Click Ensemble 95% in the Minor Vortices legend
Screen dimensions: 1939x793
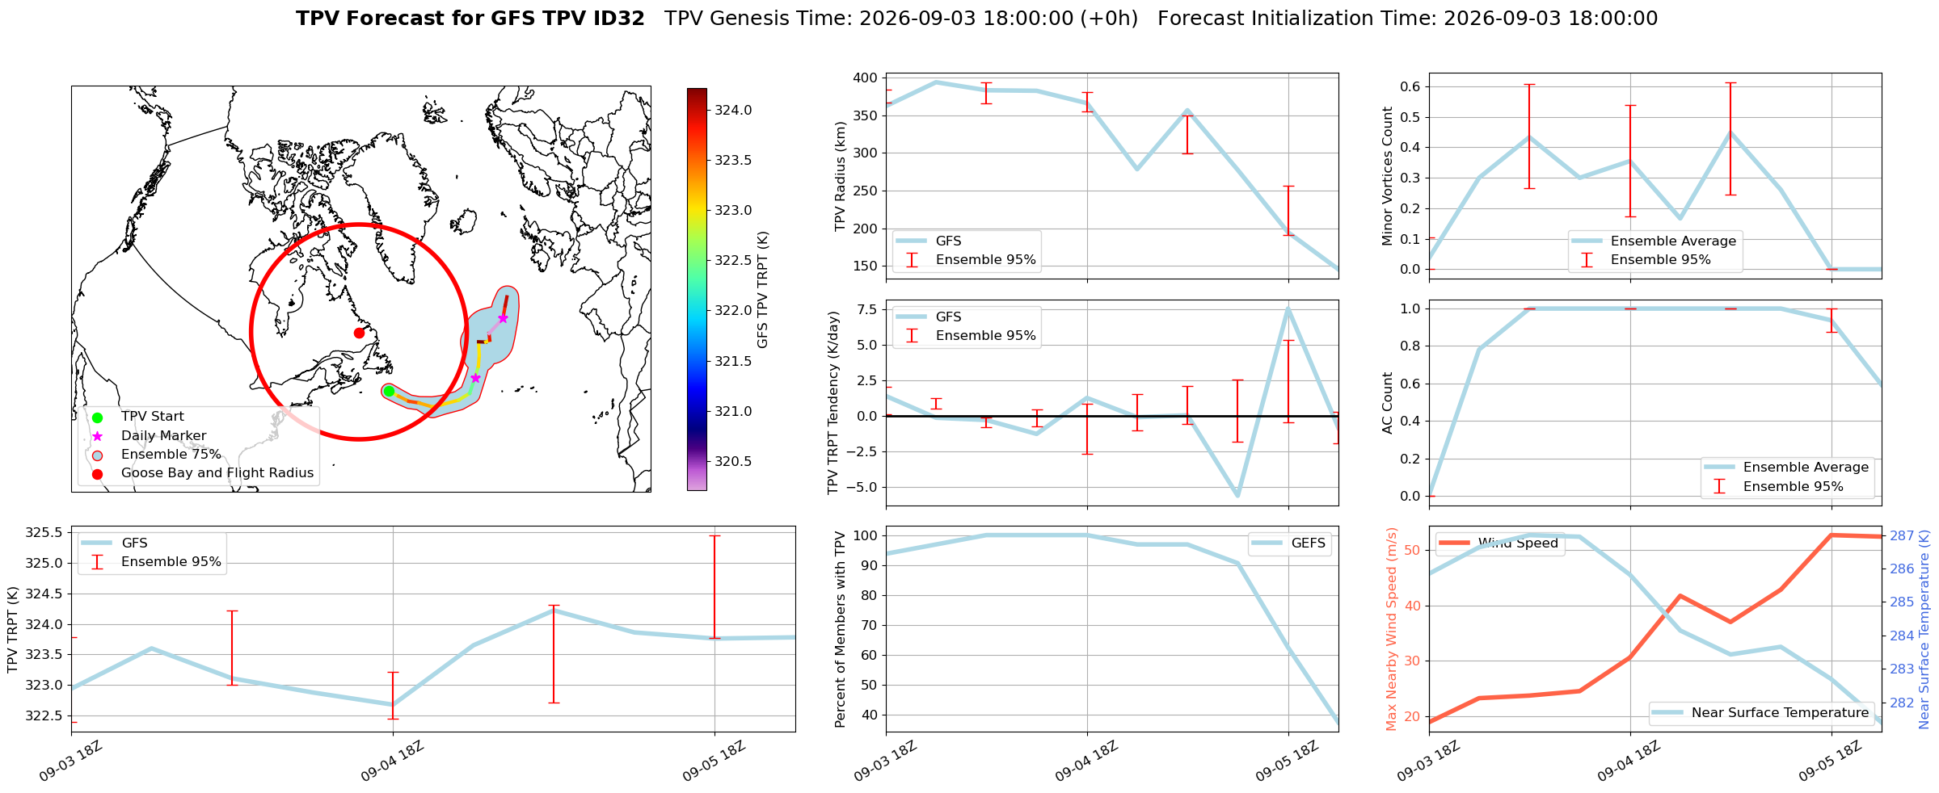pyautogui.click(x=1661, y=260)
